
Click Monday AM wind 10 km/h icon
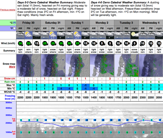point(94,43)
